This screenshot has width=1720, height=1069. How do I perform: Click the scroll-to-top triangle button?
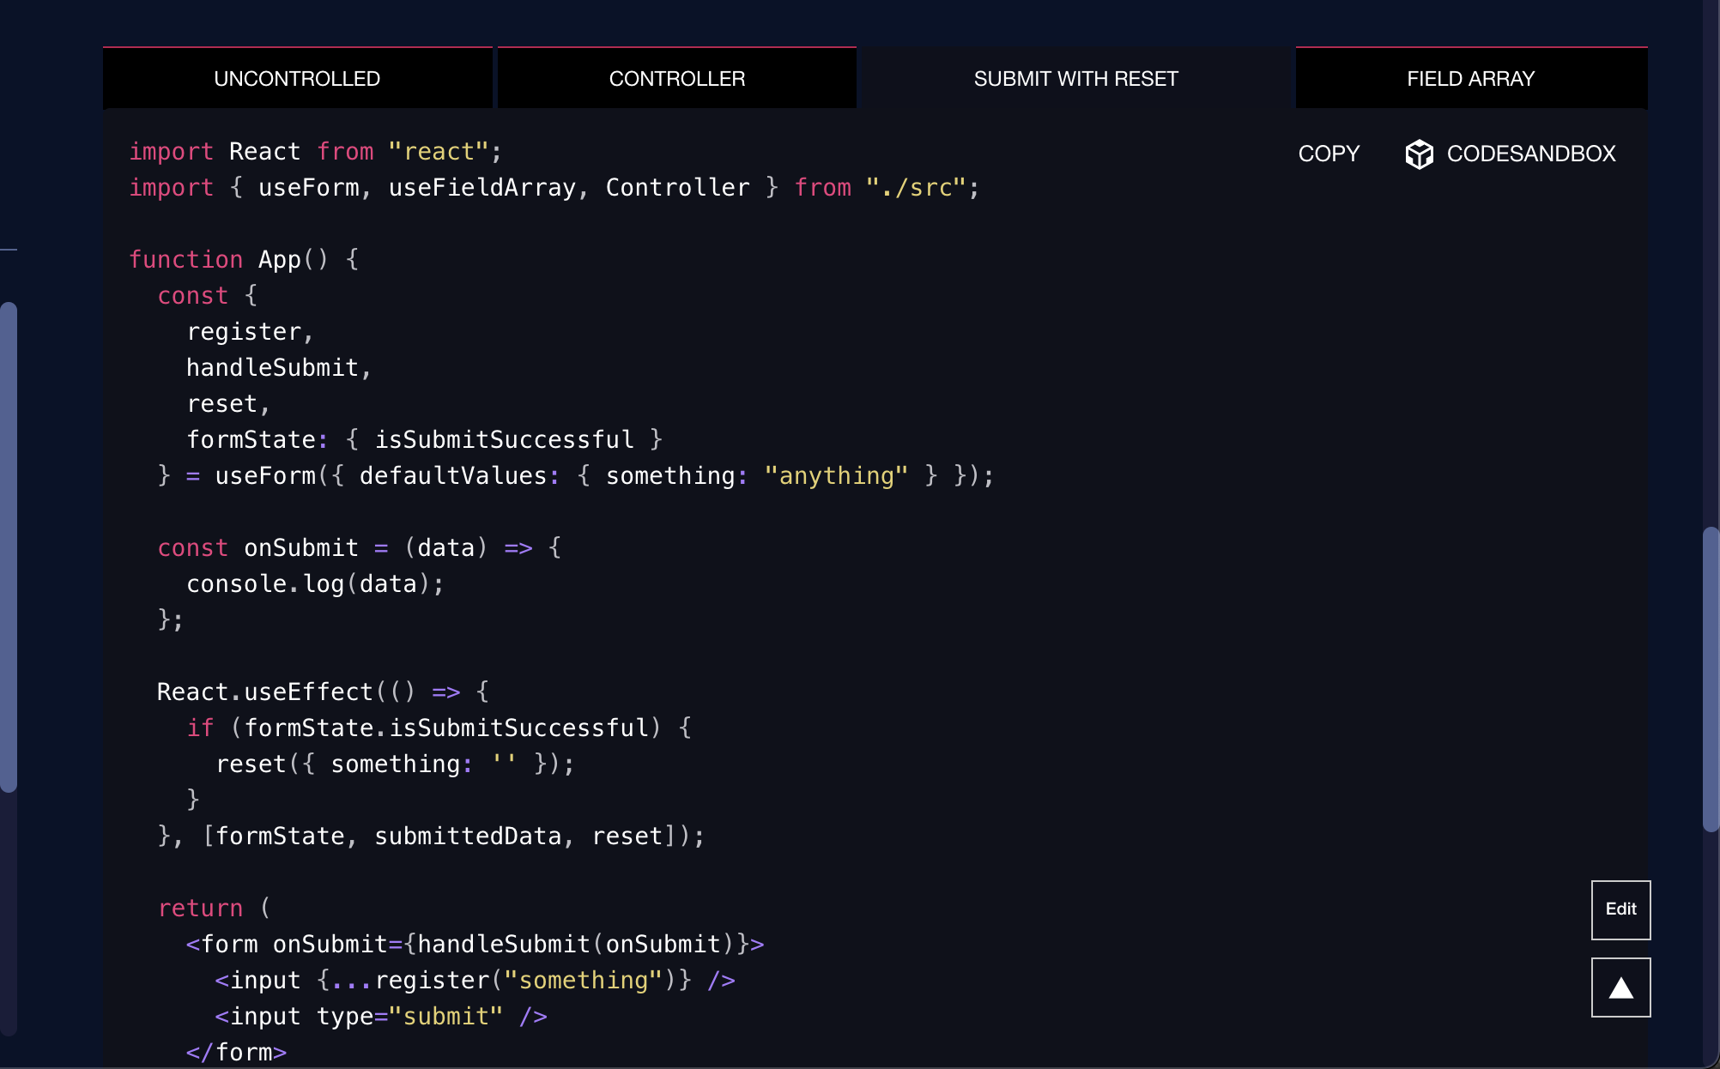(1620, 987)
